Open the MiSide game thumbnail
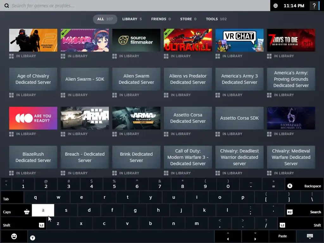Image resolution: width=324 pixels, height=243 pixels. (85, 40)
